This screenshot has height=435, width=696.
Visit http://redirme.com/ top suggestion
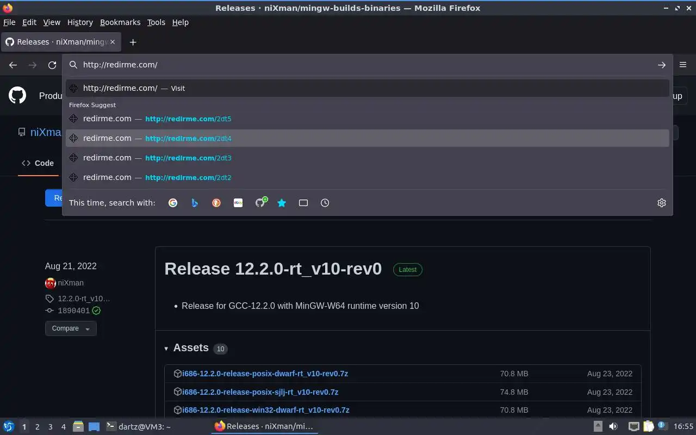[x=368, y=88]
